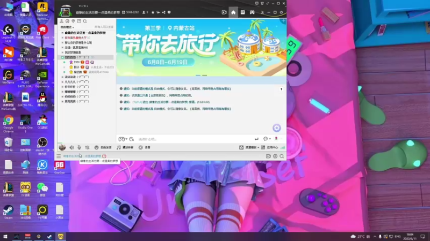
Task: Show hidden tray icons chevron
Action: (375, 237)
